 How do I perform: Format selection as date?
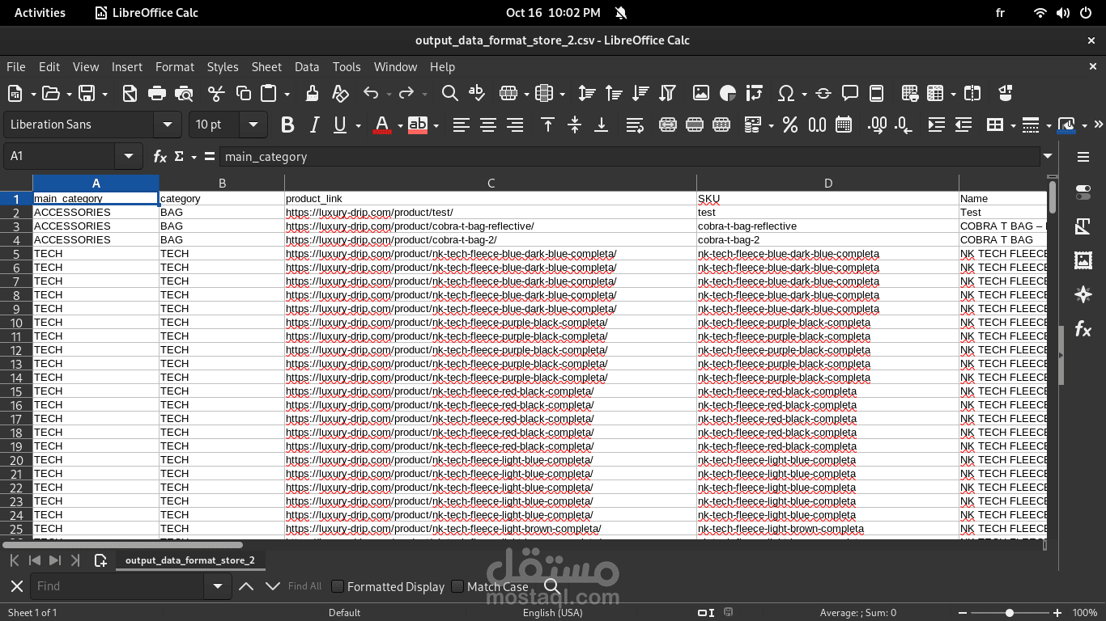[x=844, y=125]
